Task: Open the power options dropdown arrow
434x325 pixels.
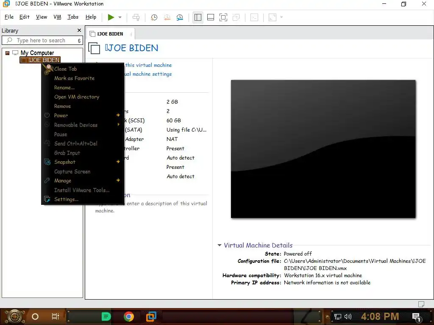Action: (120, 17)
